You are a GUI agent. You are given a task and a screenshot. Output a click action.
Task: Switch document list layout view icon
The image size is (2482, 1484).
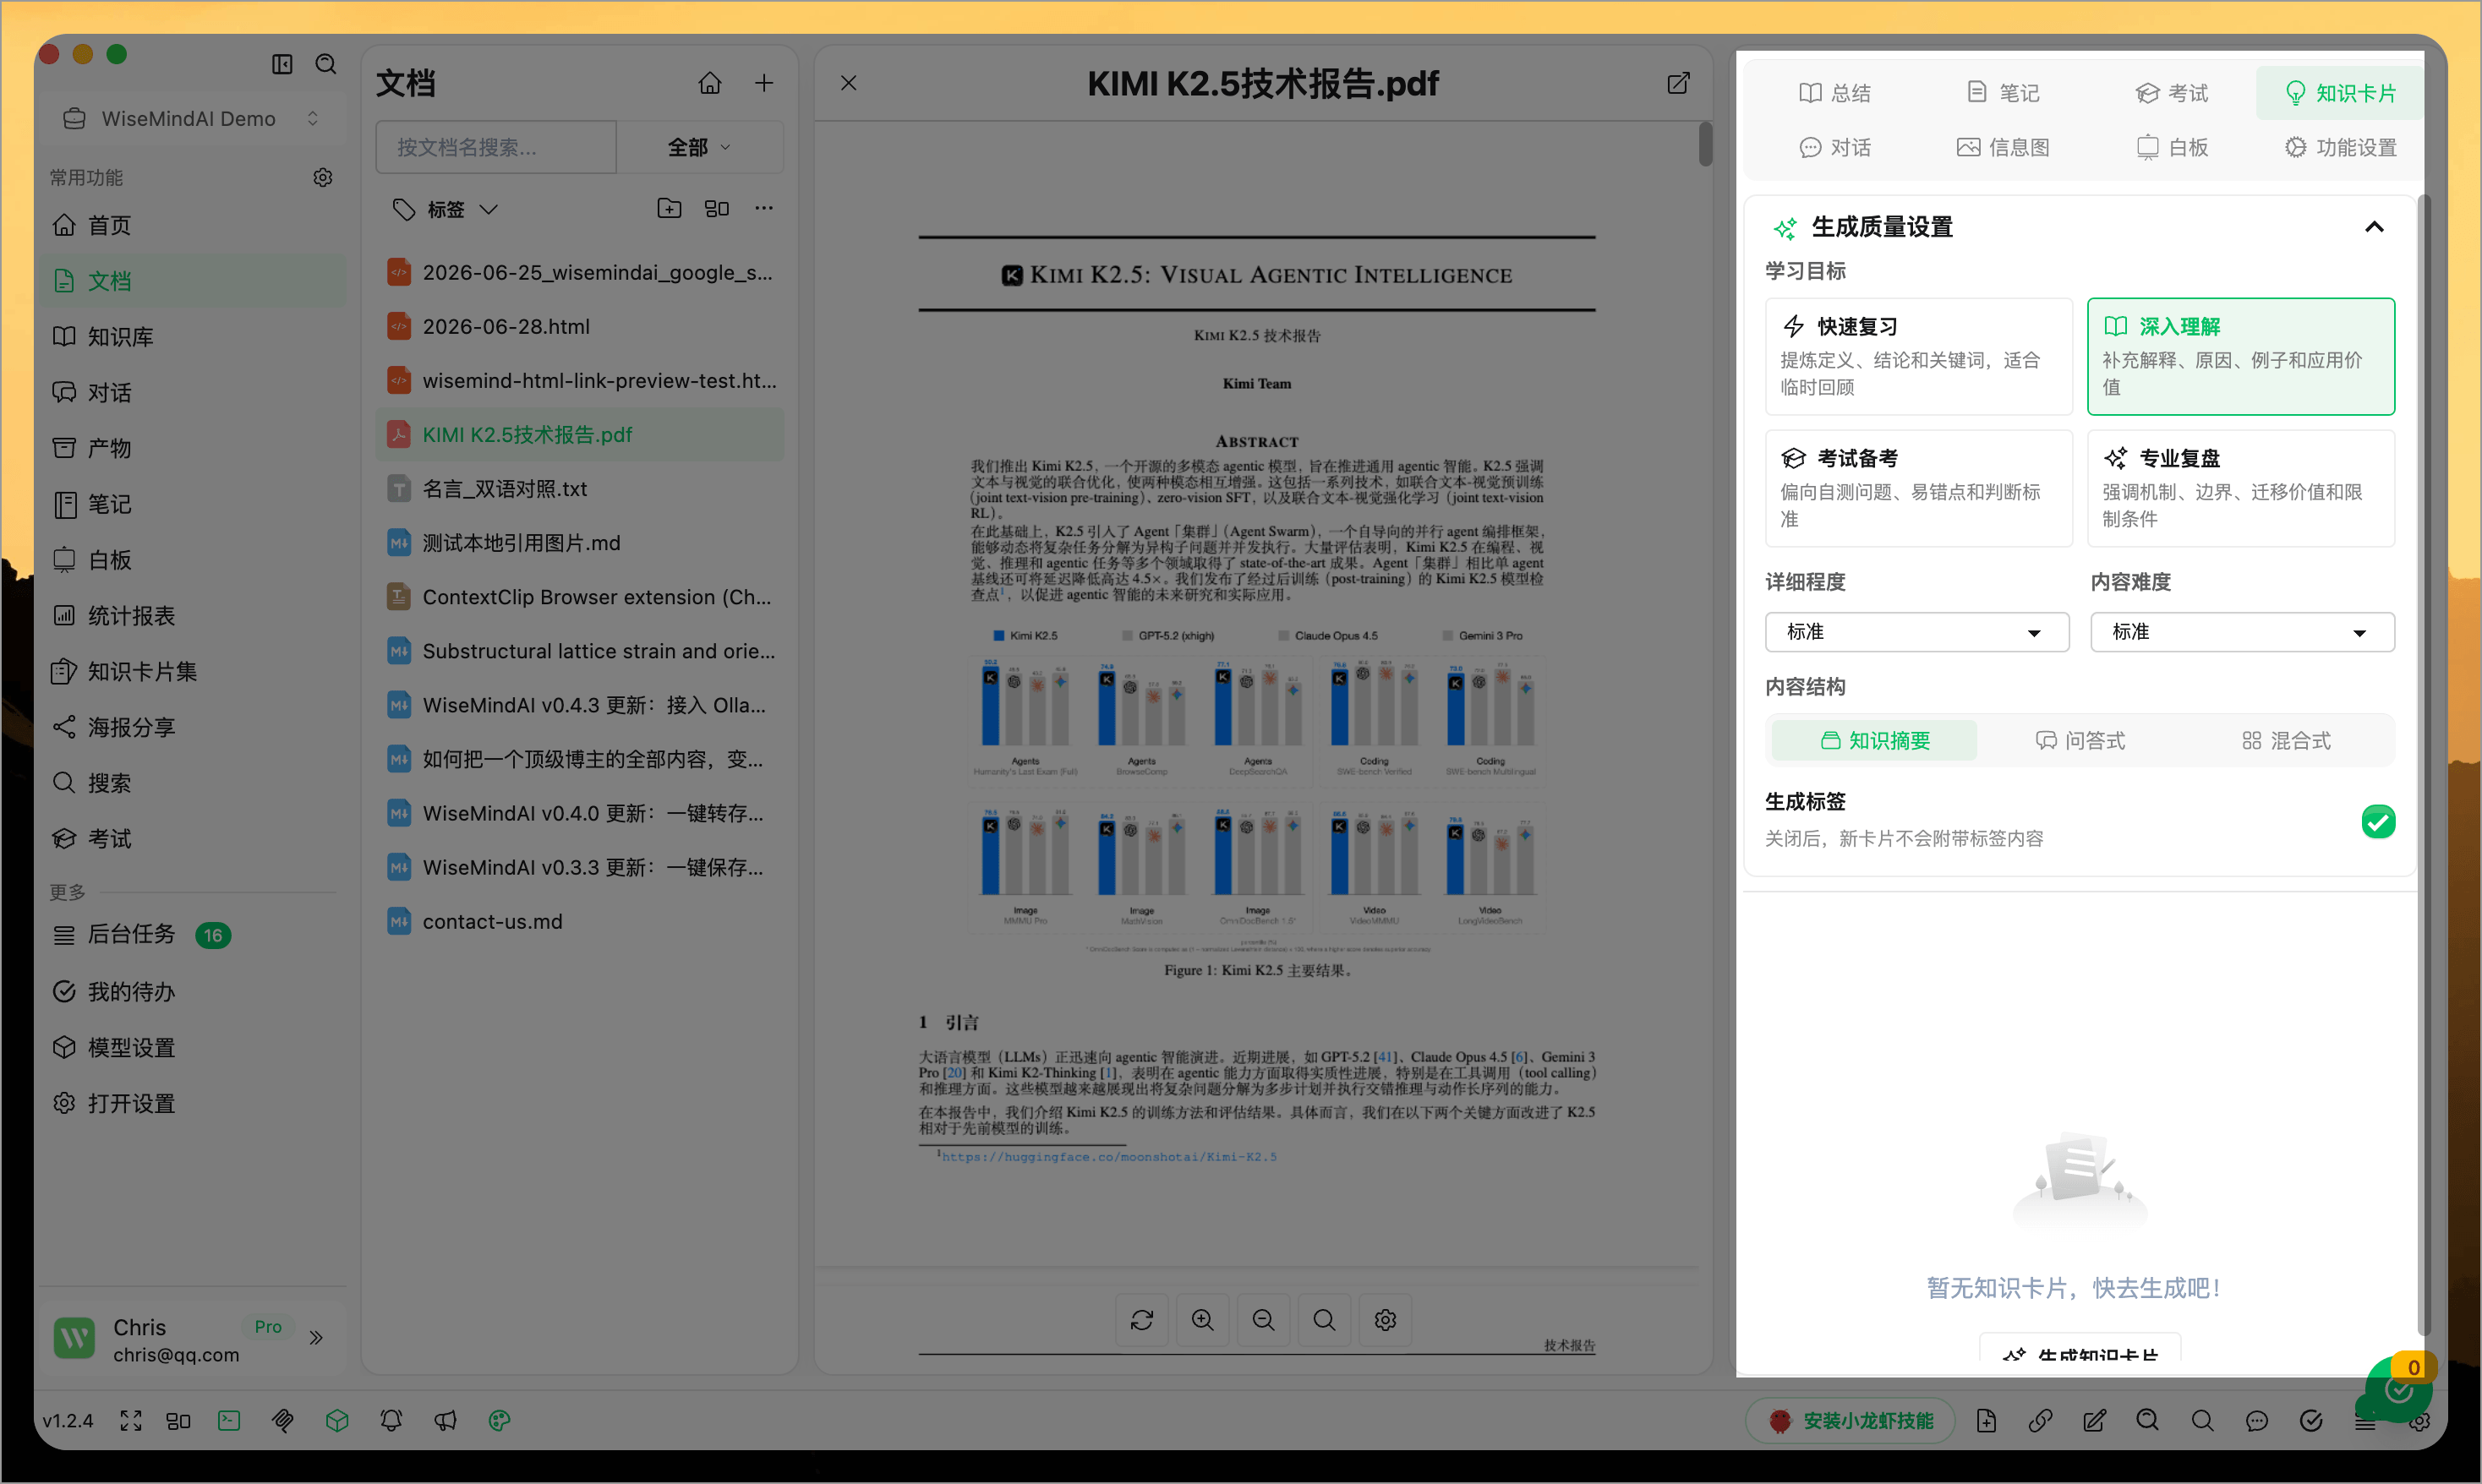pos(717,208)
